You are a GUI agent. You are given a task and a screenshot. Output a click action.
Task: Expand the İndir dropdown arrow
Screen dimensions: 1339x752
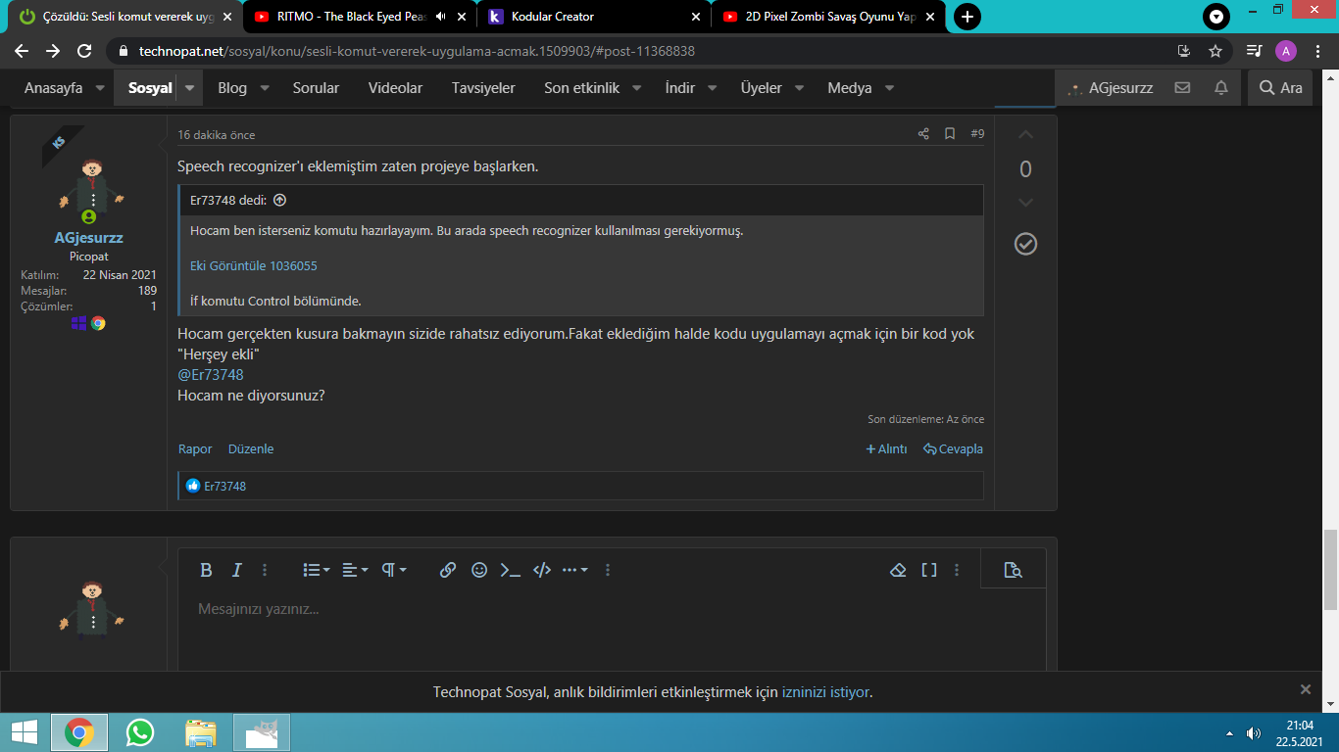pyautogui.click(x=713, y=88)
